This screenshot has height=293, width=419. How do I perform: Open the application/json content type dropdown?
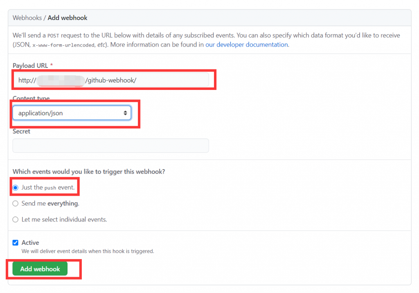[72, 113]
